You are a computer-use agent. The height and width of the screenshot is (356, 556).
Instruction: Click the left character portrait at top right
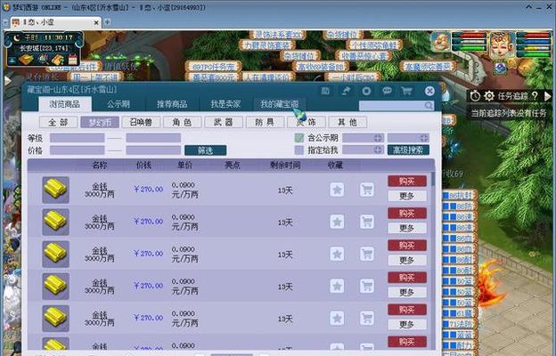click(440, 42)
